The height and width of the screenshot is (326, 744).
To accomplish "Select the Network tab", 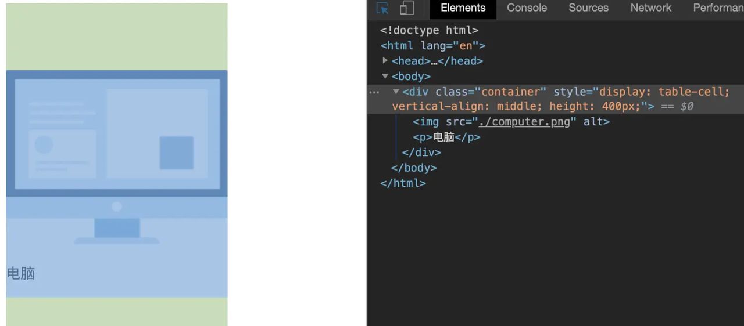I will click(650, 8).
